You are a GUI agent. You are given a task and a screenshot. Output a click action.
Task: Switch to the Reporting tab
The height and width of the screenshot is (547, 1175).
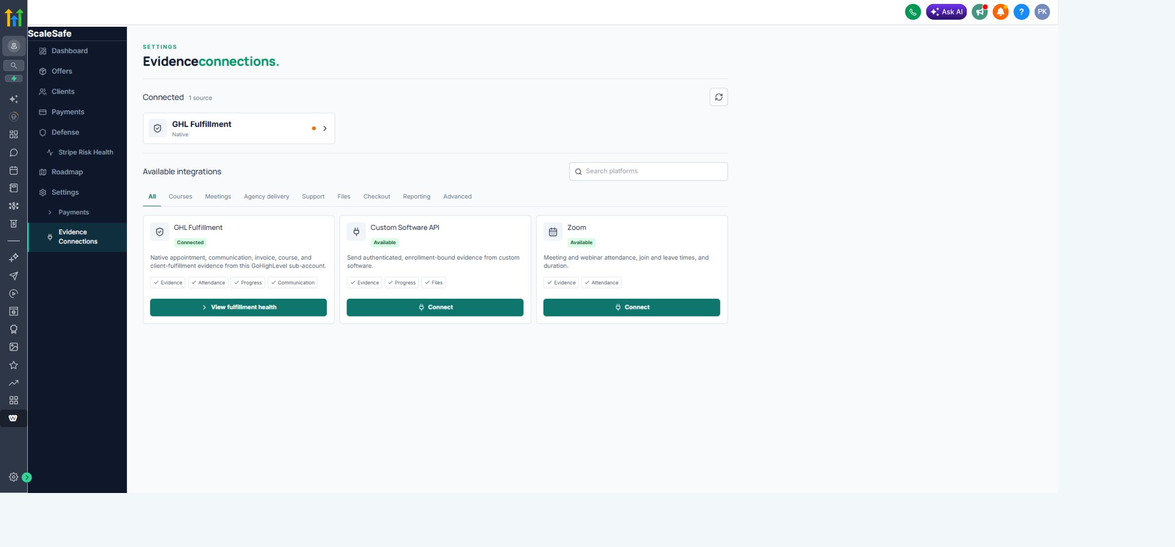tap(416, 197)
